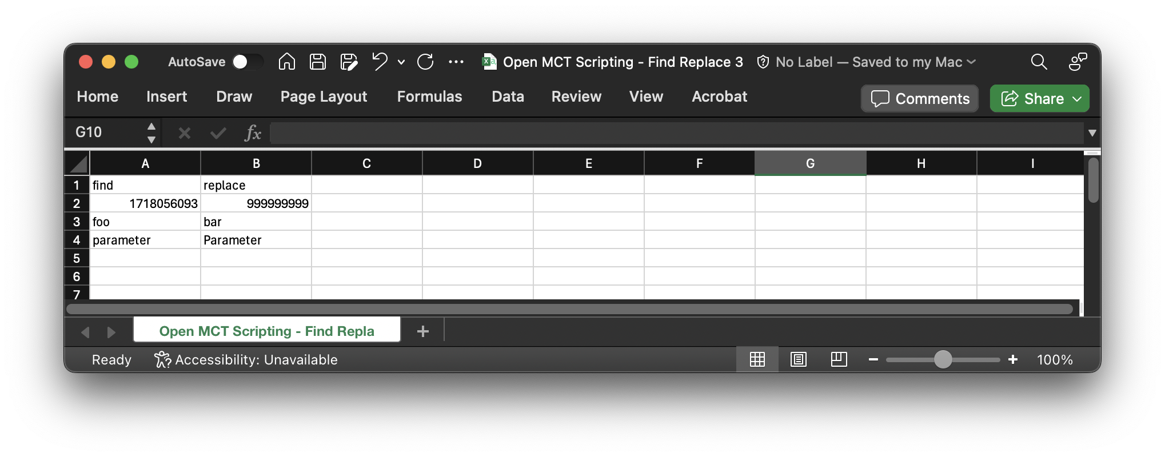
Task: Open the Name Box stepper arrows
Action: click(x=151, y=133)
